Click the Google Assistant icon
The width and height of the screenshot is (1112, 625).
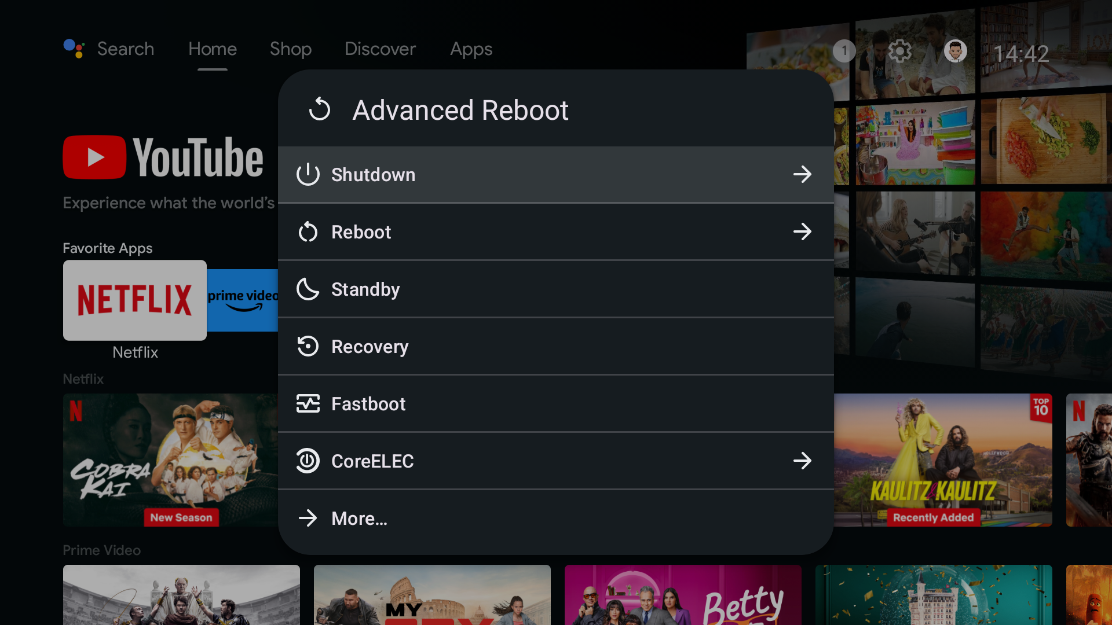[74, 49]
